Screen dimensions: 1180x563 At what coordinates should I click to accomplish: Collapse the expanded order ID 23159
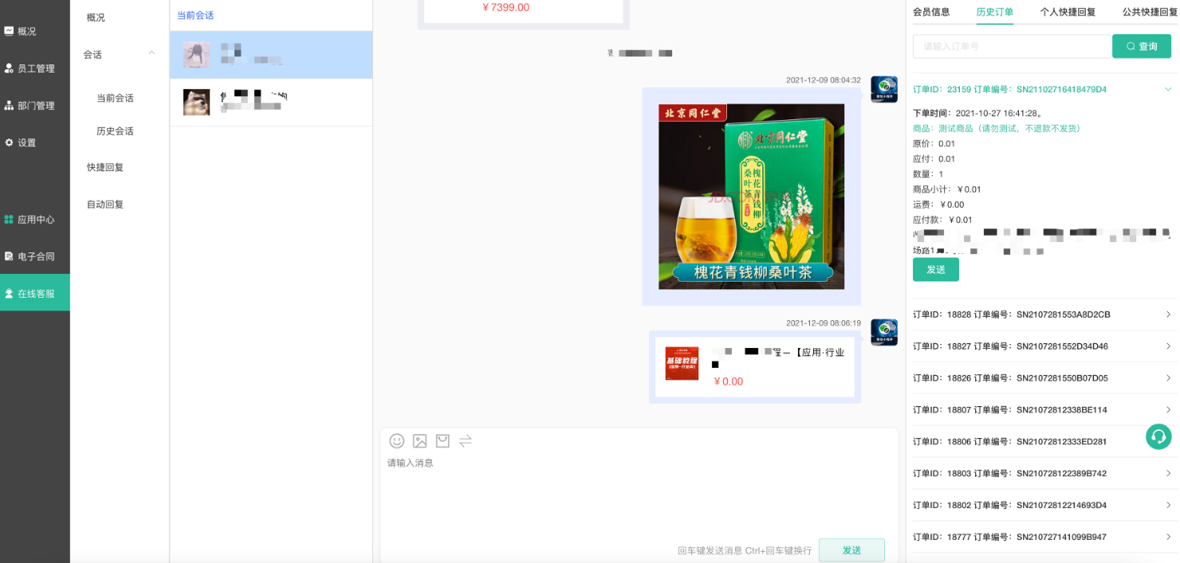click(x=1168, y=89)
